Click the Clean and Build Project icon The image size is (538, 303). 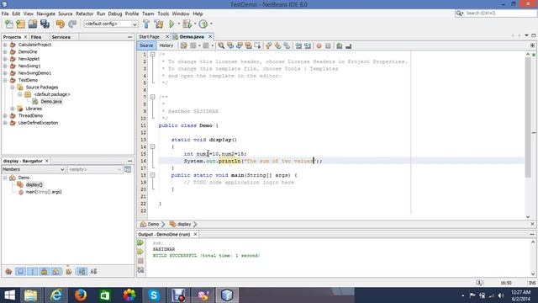(x=159, y=24)
